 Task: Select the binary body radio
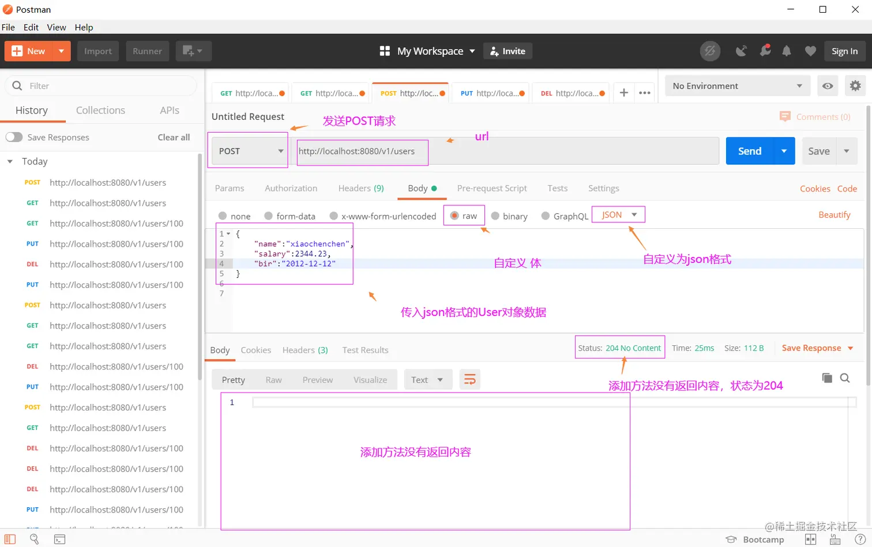click(x=495, y=216)
